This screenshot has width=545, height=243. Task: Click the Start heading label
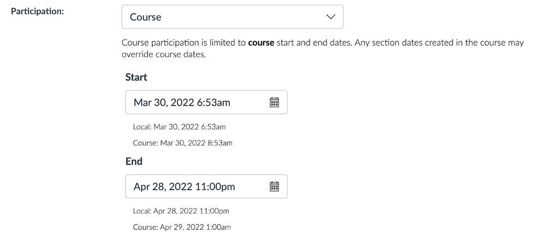pyautogui.click(x=137, y=77)
